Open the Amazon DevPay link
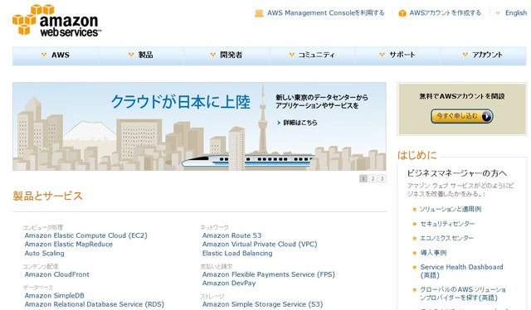This screenshot has width=531, height=310. click(229, 283)
